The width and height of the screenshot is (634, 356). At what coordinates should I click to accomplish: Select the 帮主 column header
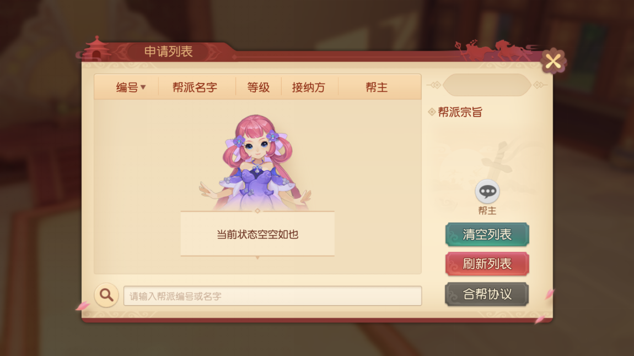click(377, 87)
